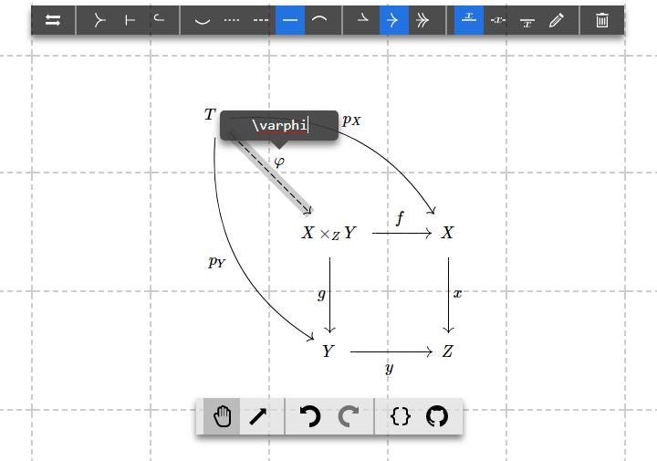Select the standard arrowhead style
657x461 pixels.
pyautogui.click(x=394, y=20)
